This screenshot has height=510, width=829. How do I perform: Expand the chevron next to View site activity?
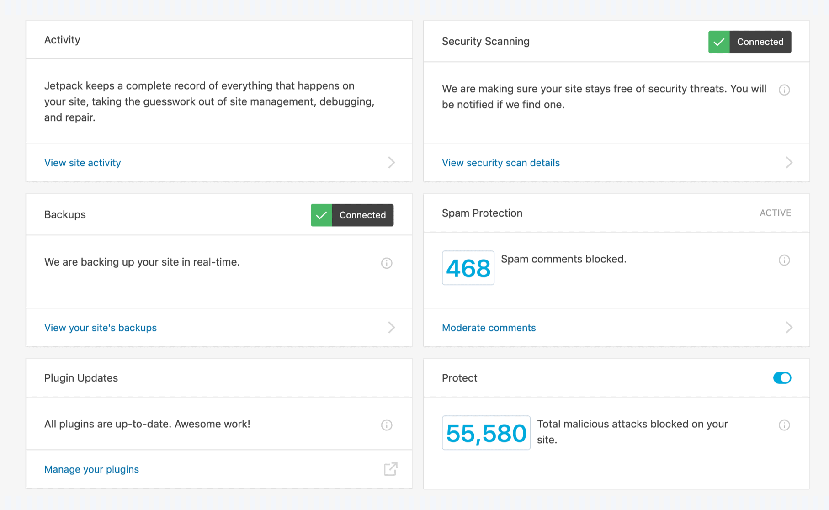(392, 163)
